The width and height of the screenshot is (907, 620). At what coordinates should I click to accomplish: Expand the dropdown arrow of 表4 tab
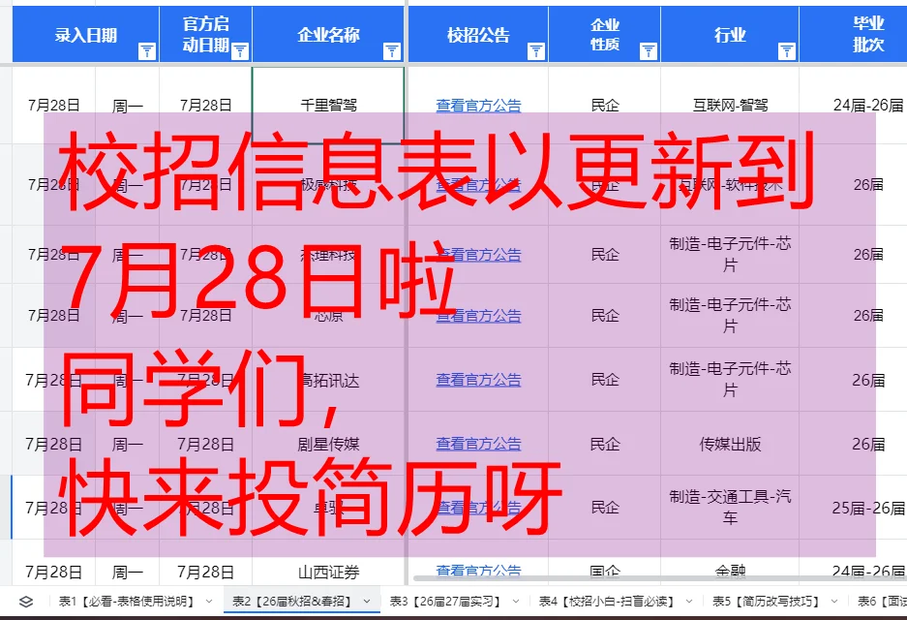point(689,602)
